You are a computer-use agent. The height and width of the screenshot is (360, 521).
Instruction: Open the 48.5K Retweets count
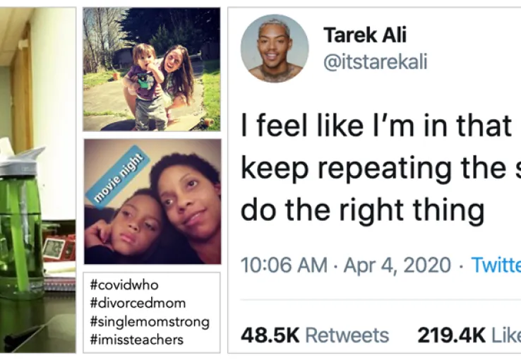[314, 335]
